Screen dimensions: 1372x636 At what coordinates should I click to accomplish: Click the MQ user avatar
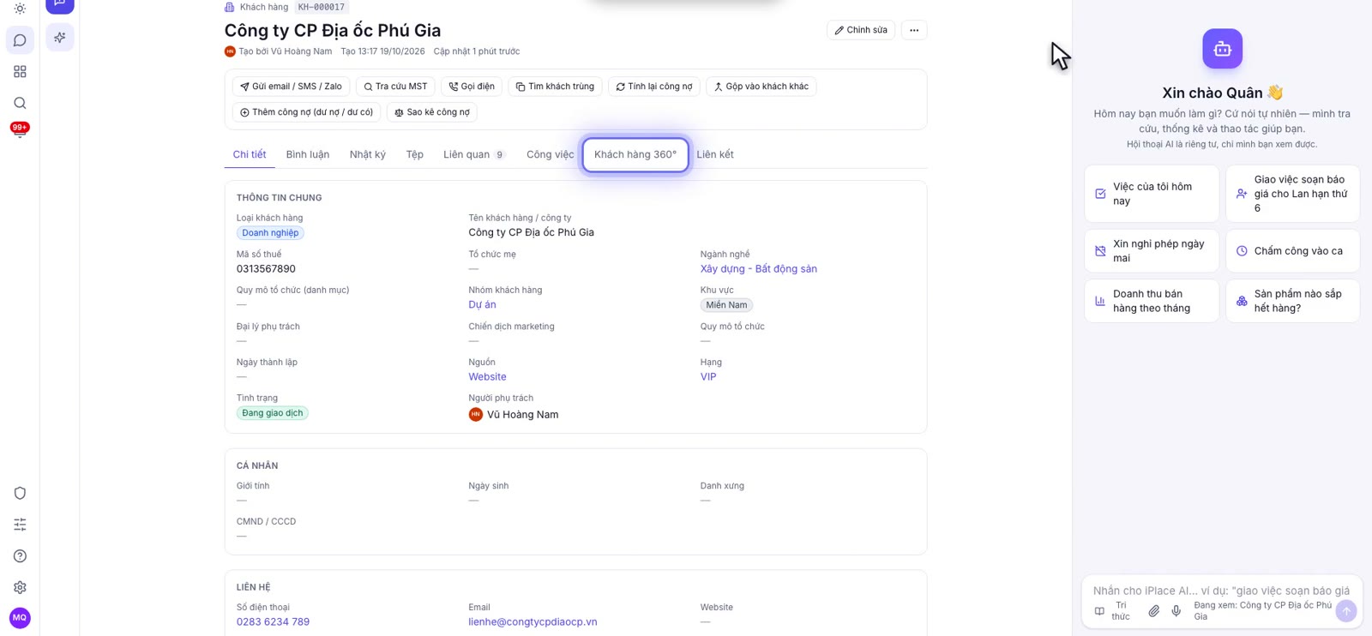coord(20,618)
